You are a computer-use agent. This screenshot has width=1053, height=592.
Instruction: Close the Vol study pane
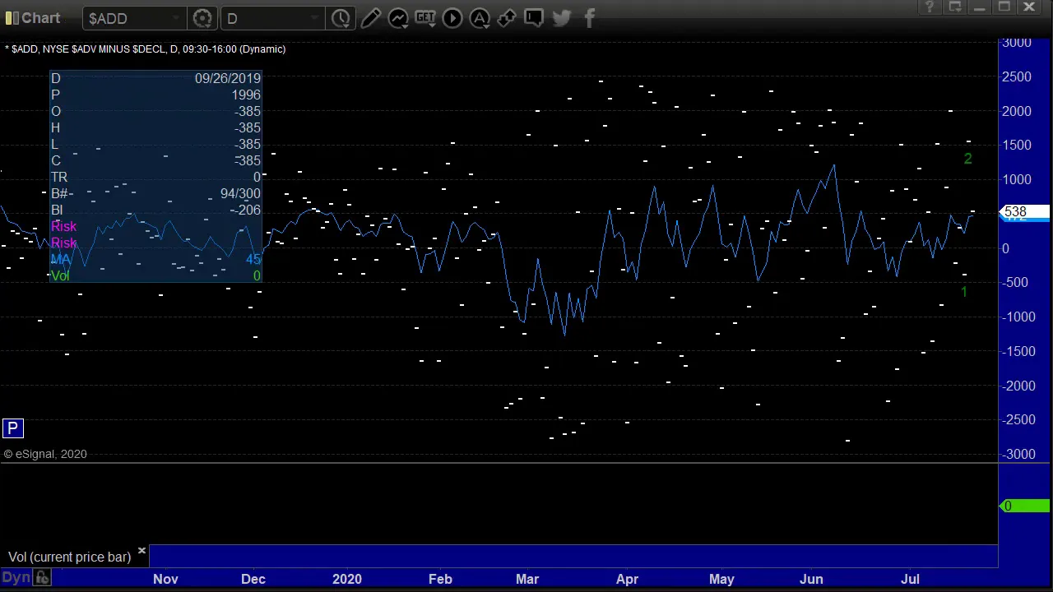point(141,551)
